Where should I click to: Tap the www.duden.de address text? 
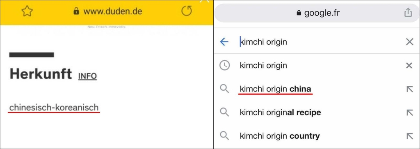pos(112,11)
